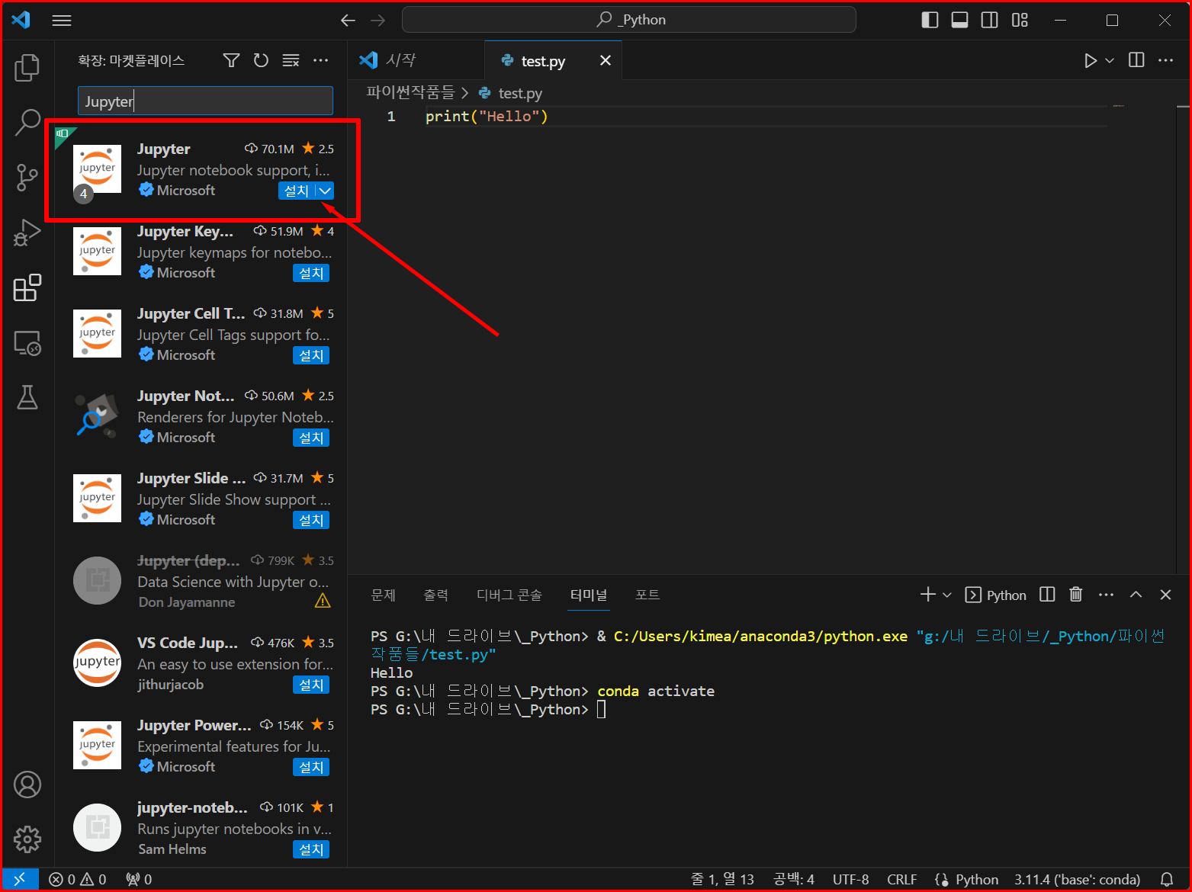Select the 3.11.4 conda interpreter
Screen dimensions: 1192x892
click(x=1077, y=879)
